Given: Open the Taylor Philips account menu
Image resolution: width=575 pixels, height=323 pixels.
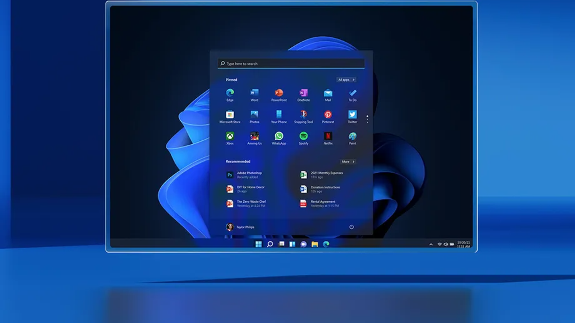Looking at the screenshot, I should click(240, 227).
